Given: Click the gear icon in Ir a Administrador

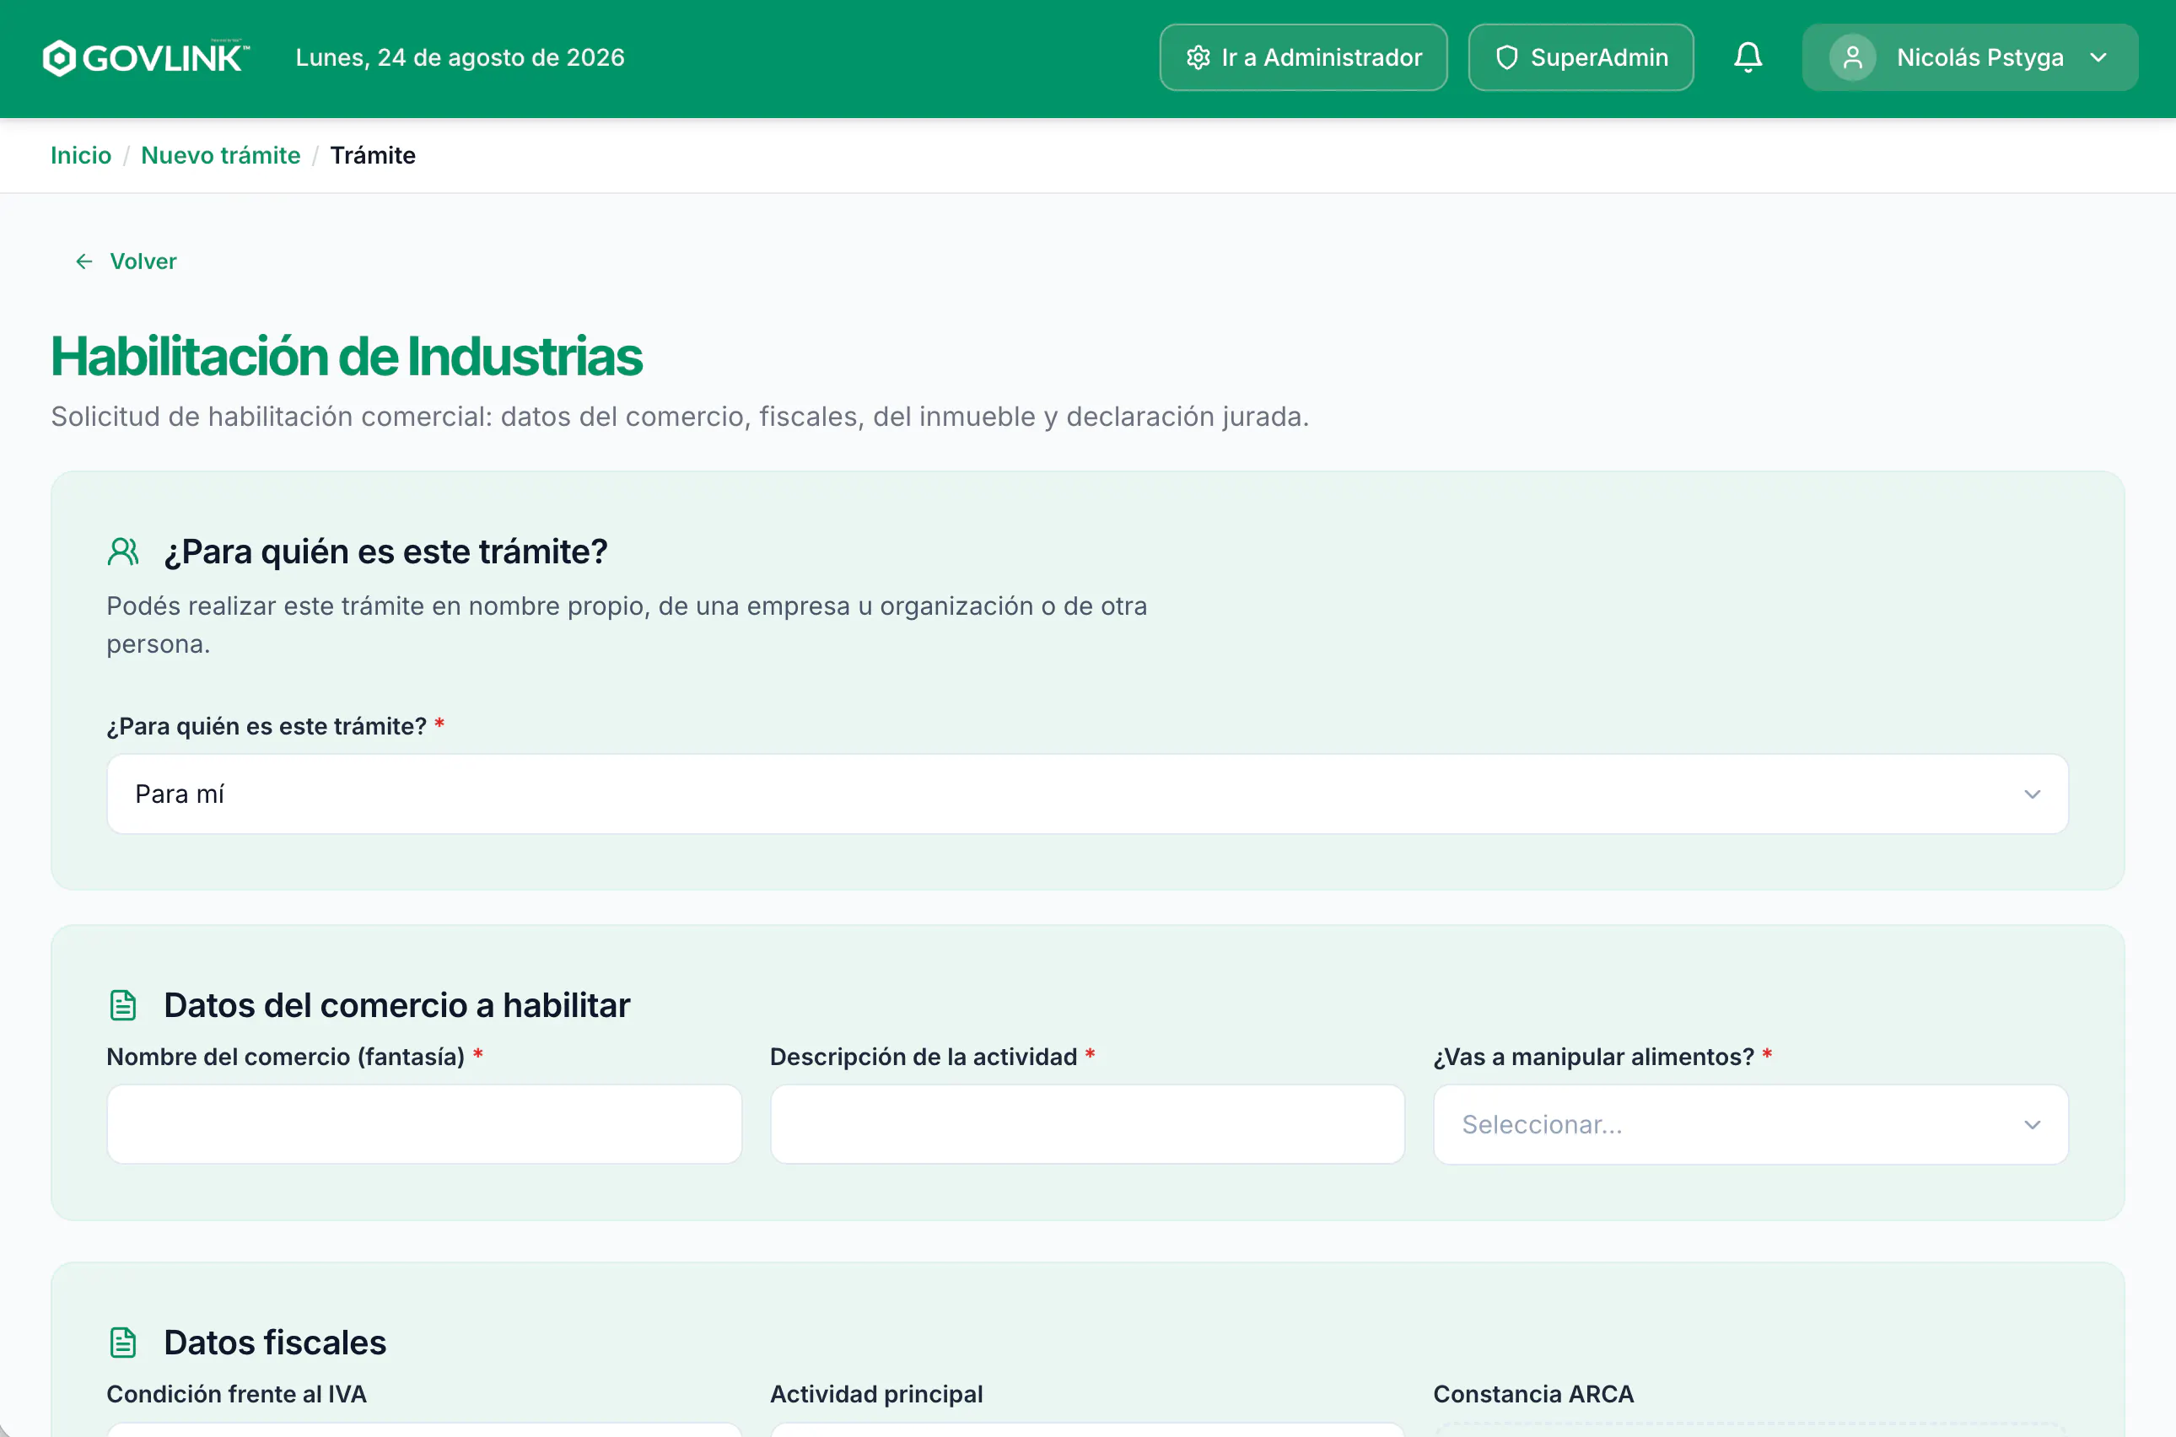Looking at the screenshot, I should 1198,57.
